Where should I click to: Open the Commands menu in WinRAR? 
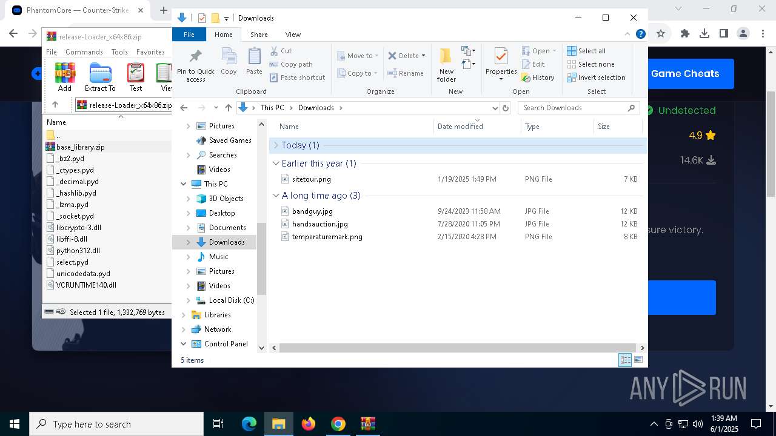click(84, 52)
